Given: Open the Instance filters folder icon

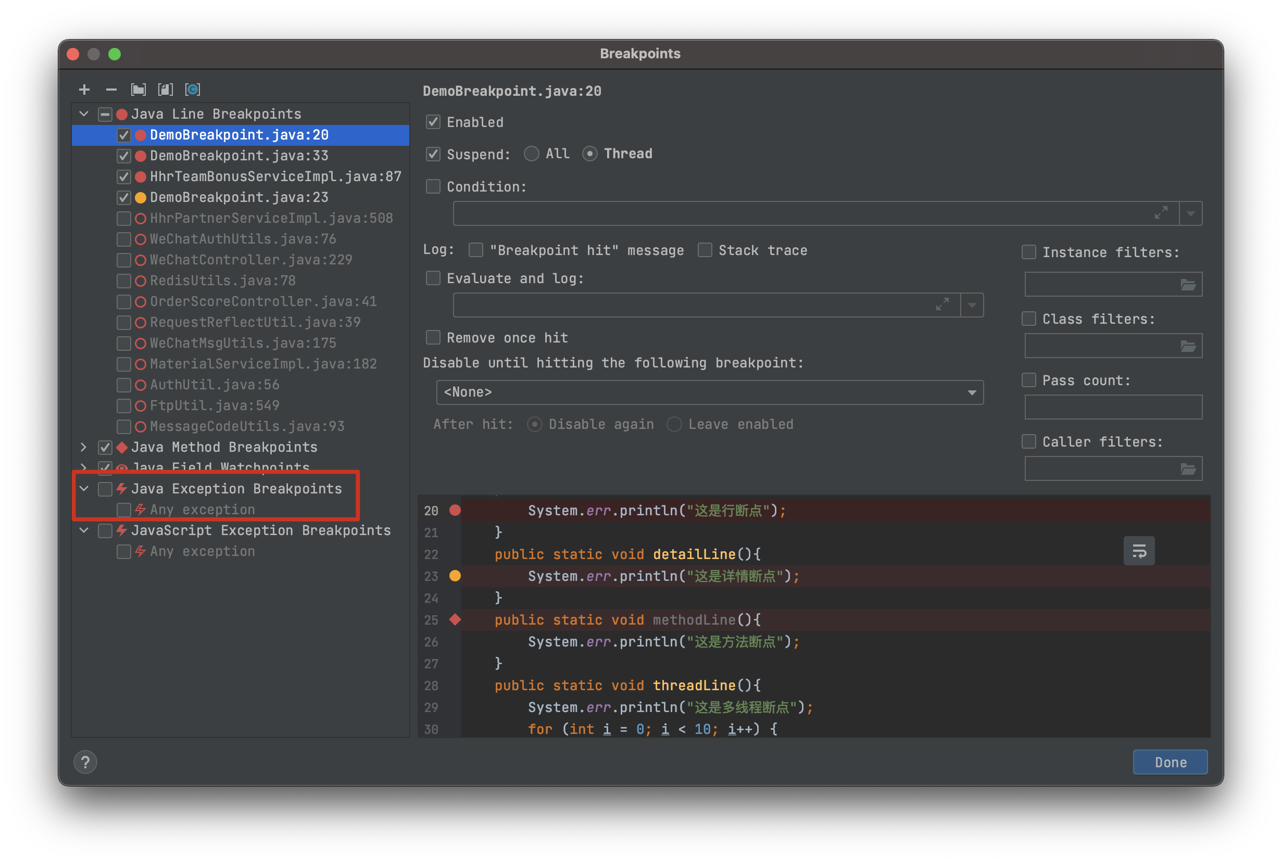Looking at the screenshot, I should tap(1188, 285).
